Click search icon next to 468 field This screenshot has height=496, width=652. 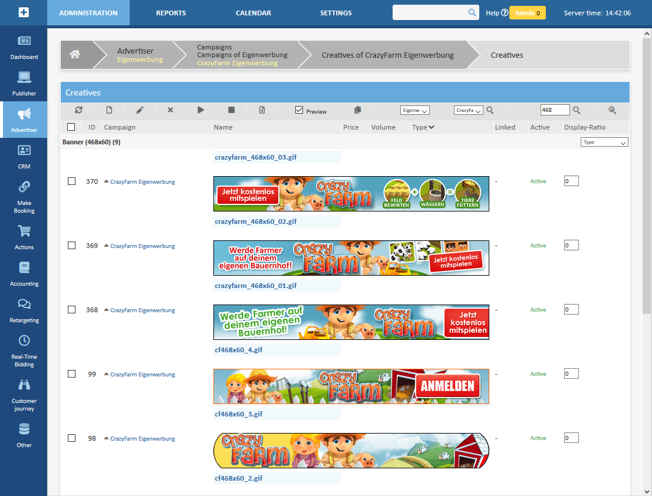[x=577, y=110]
